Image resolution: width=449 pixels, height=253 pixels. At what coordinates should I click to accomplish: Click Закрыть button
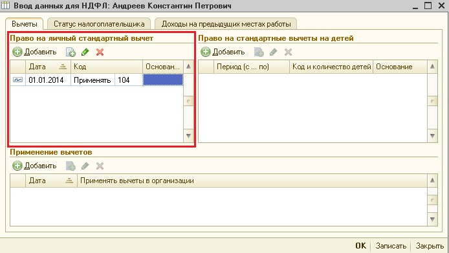(x=430, y=246)
